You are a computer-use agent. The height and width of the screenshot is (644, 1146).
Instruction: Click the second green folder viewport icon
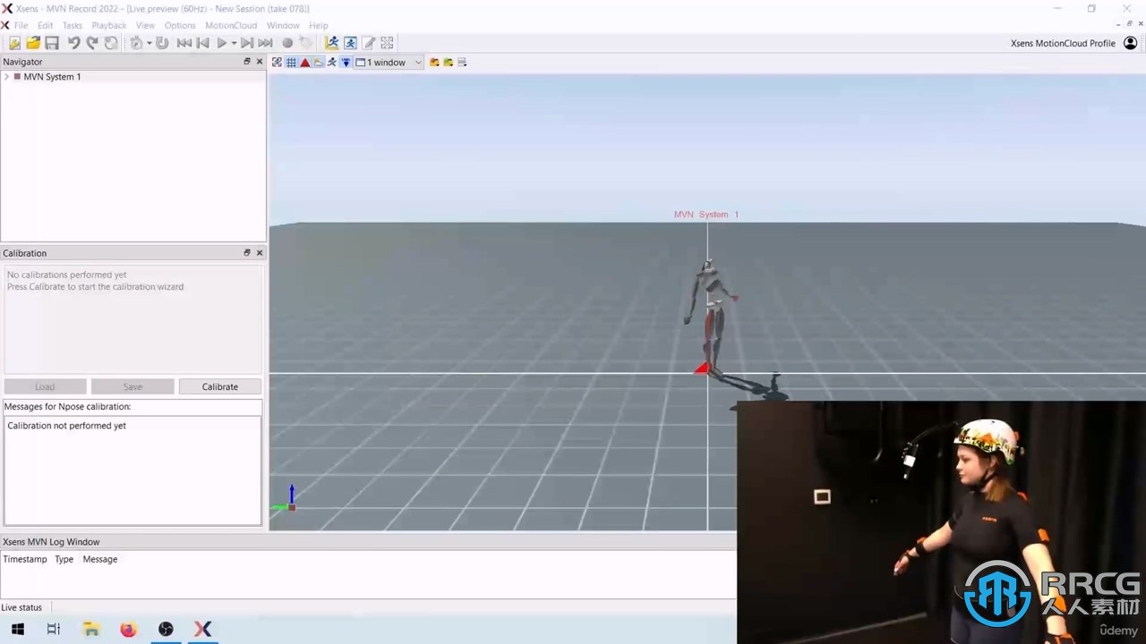(448, 63)
